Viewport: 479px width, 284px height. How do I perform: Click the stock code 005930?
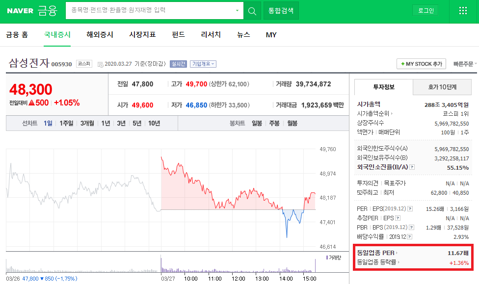[61, 64]
